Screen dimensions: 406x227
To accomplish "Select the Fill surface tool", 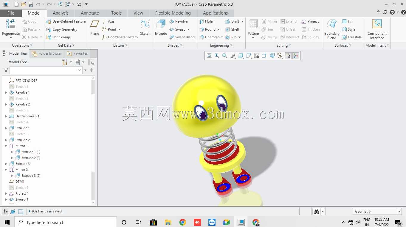I will (347, 21).
